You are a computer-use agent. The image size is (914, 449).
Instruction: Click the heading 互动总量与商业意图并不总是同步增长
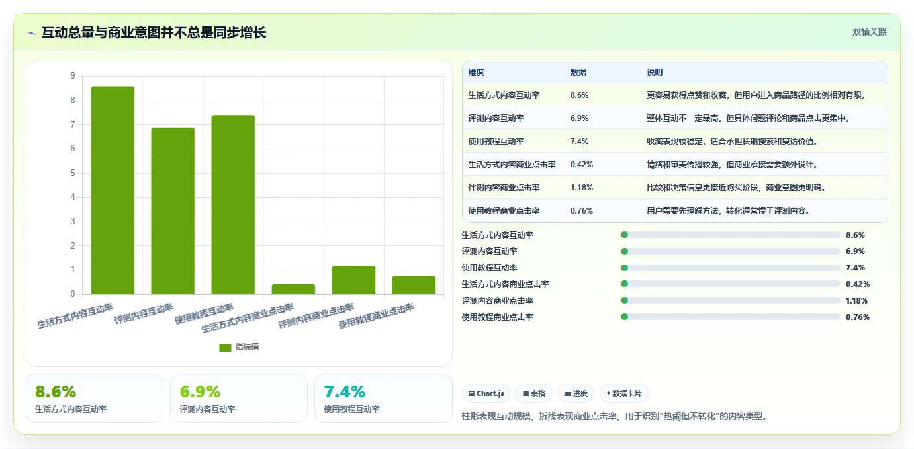154,32
